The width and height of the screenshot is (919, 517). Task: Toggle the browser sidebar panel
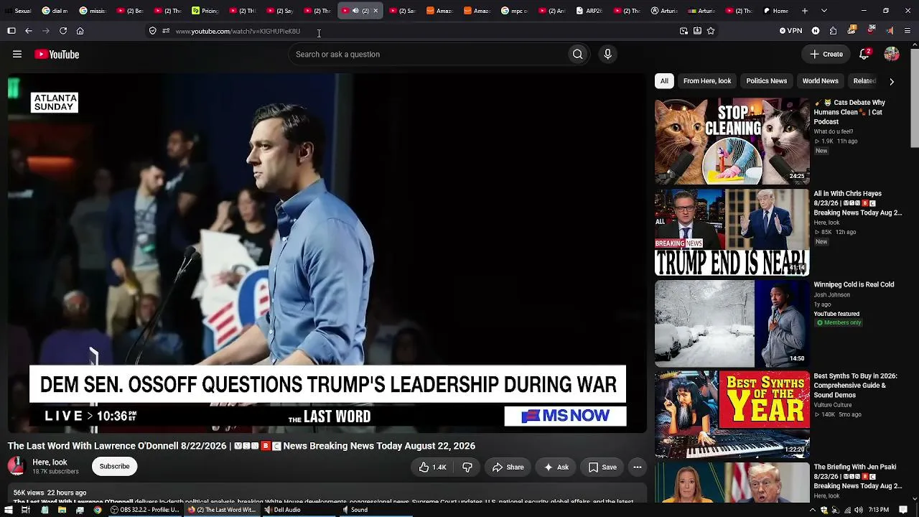[x=11, y=31]
